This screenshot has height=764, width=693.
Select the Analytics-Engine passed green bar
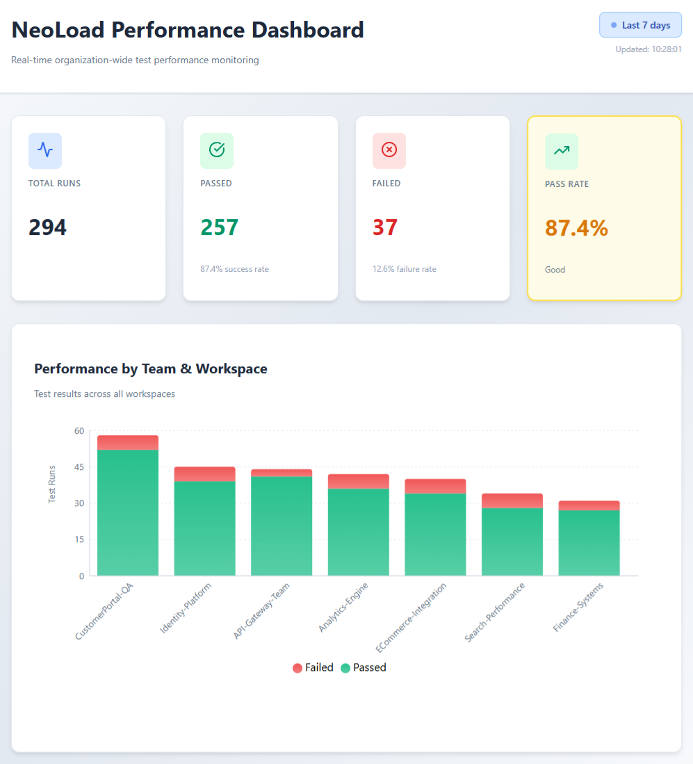(358, 532)
